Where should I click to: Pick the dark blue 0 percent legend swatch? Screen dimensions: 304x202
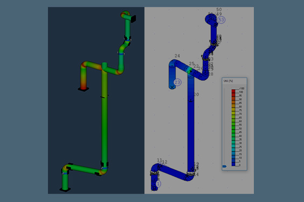[x=233, y=164]
